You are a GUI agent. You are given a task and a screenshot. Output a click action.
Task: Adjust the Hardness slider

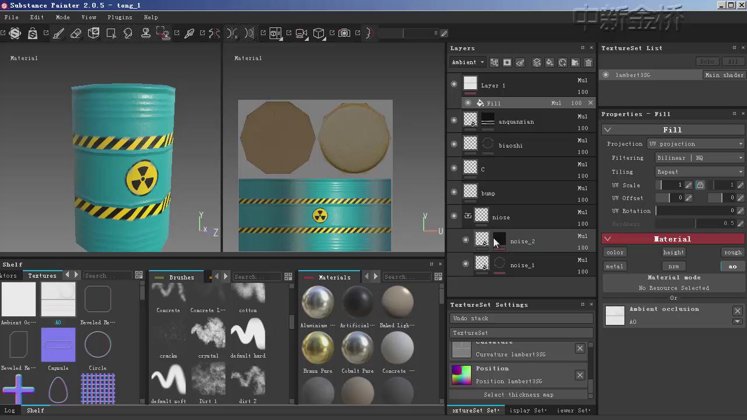696,224
